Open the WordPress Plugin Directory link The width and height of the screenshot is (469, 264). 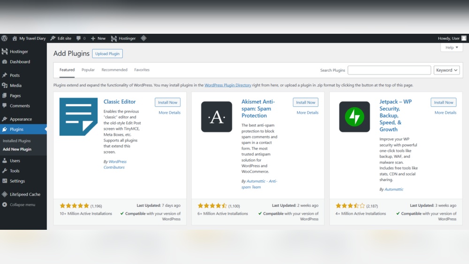point(227,85)
